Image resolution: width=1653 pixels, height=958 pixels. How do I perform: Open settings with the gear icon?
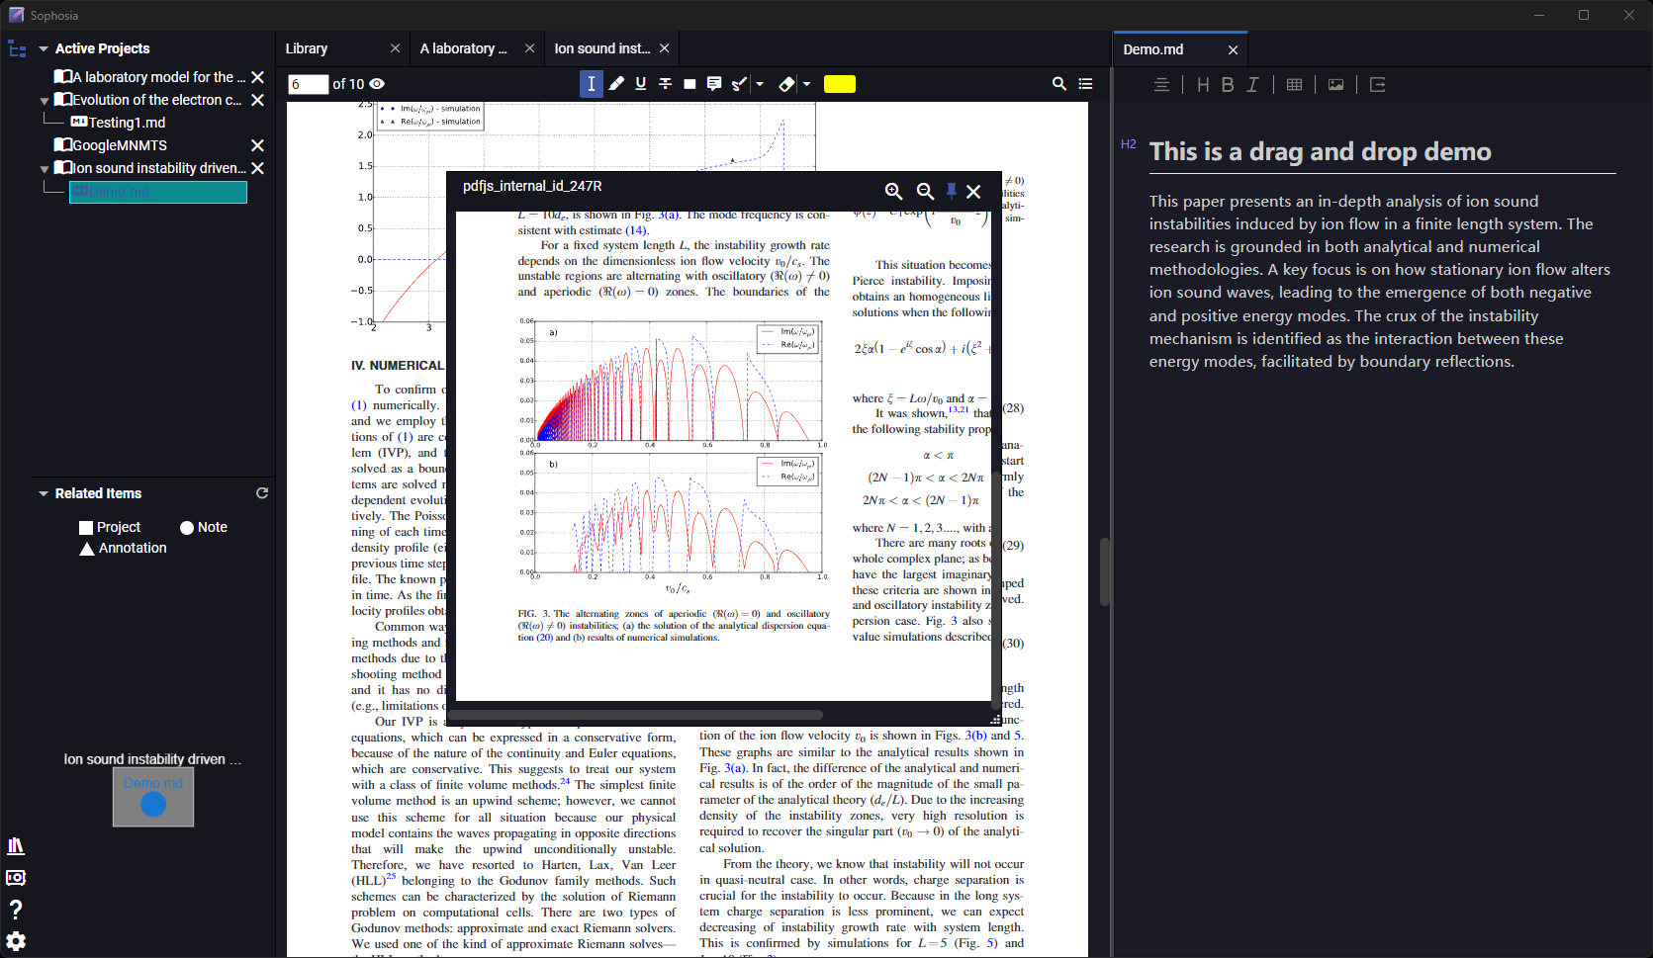pos(16,941)
